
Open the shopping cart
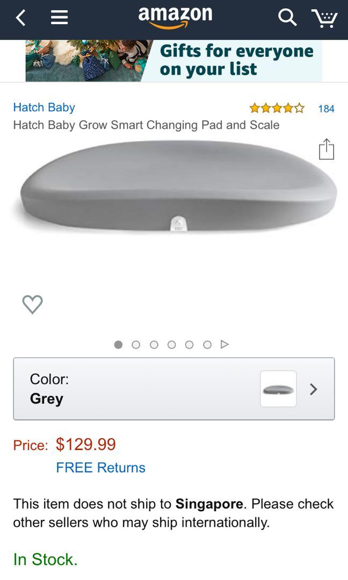(324, 18)
